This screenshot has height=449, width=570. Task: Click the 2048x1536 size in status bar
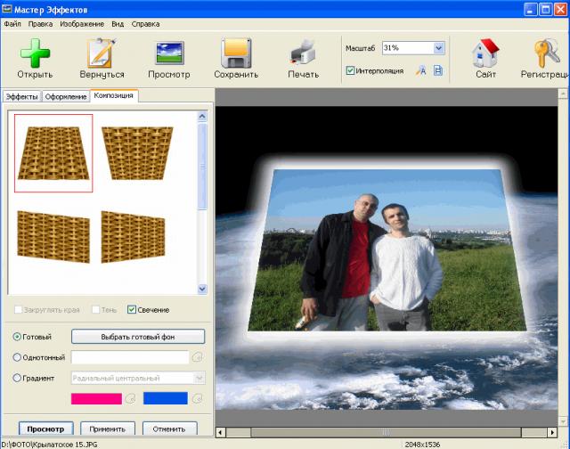pos(422,445)
